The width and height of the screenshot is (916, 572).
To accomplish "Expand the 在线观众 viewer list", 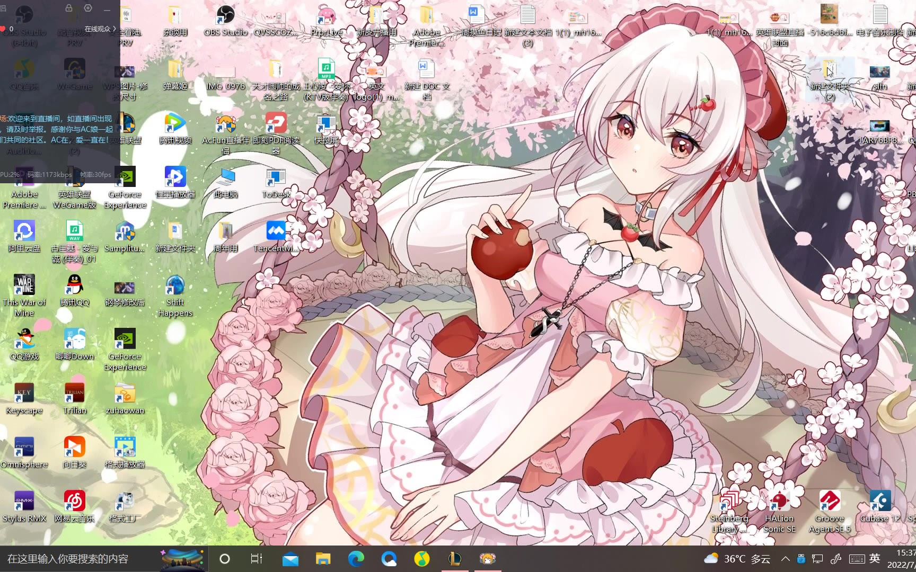I will (100, 29).
